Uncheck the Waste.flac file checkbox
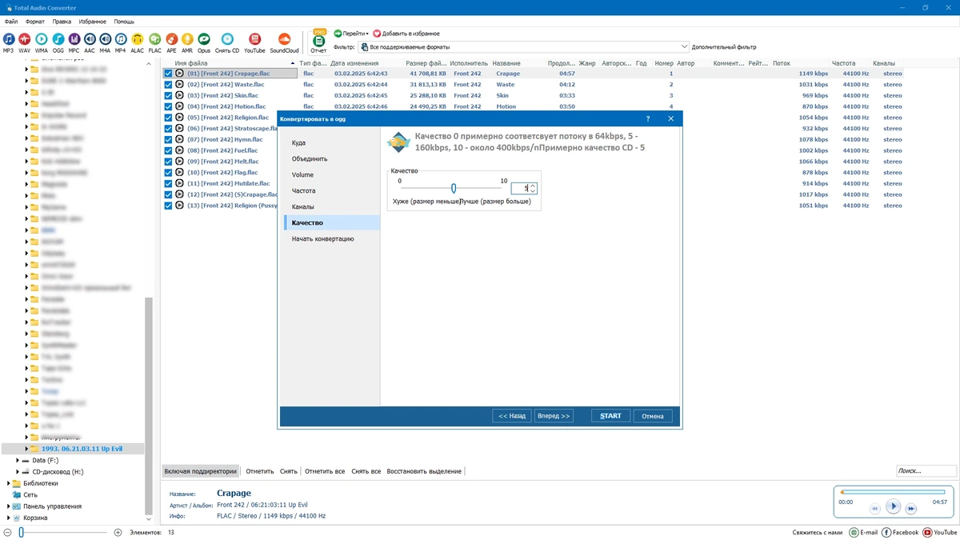Screen dimensions: 960x540 pyautogui.click(x=168, y=85)
